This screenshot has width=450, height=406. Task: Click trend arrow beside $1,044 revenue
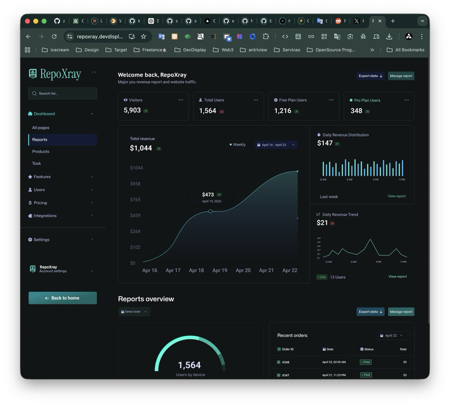pyautogui.click(x=159, y=149)
